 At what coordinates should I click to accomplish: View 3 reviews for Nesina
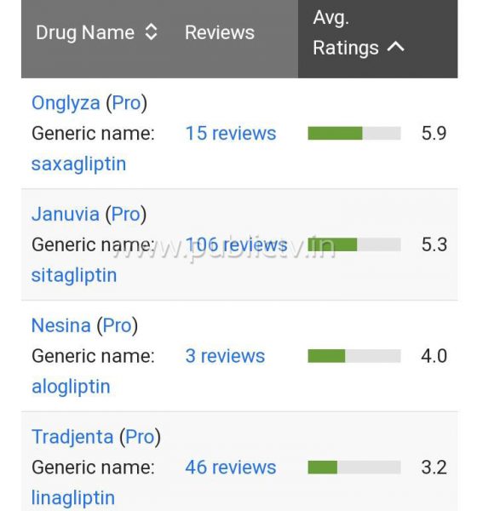[x=225, y=356]
